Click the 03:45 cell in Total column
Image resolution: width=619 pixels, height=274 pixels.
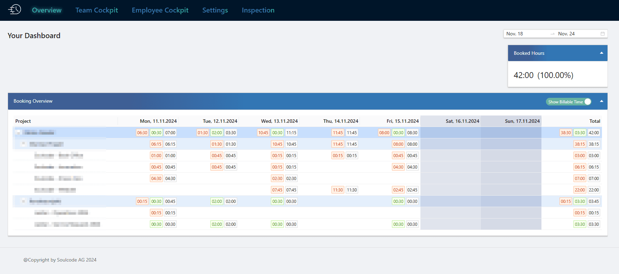[594, 201]
